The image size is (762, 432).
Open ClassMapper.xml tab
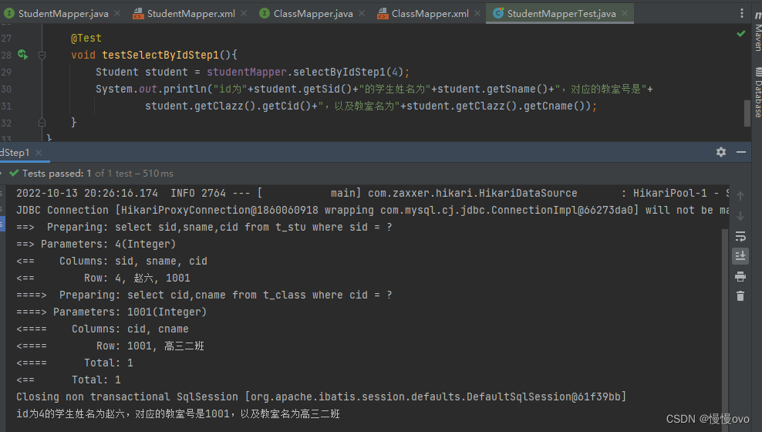click(429, 14)
